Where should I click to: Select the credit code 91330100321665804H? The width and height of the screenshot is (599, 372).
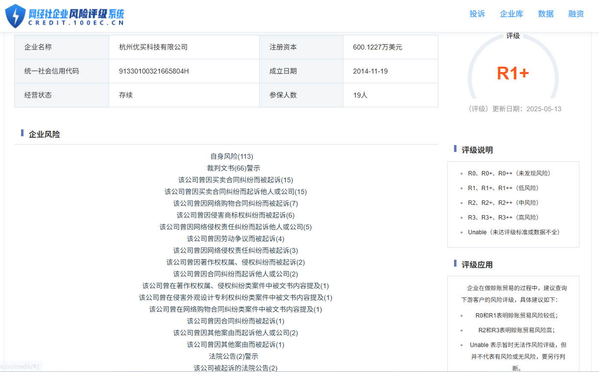pyautogui.click(x=154, y=71)
